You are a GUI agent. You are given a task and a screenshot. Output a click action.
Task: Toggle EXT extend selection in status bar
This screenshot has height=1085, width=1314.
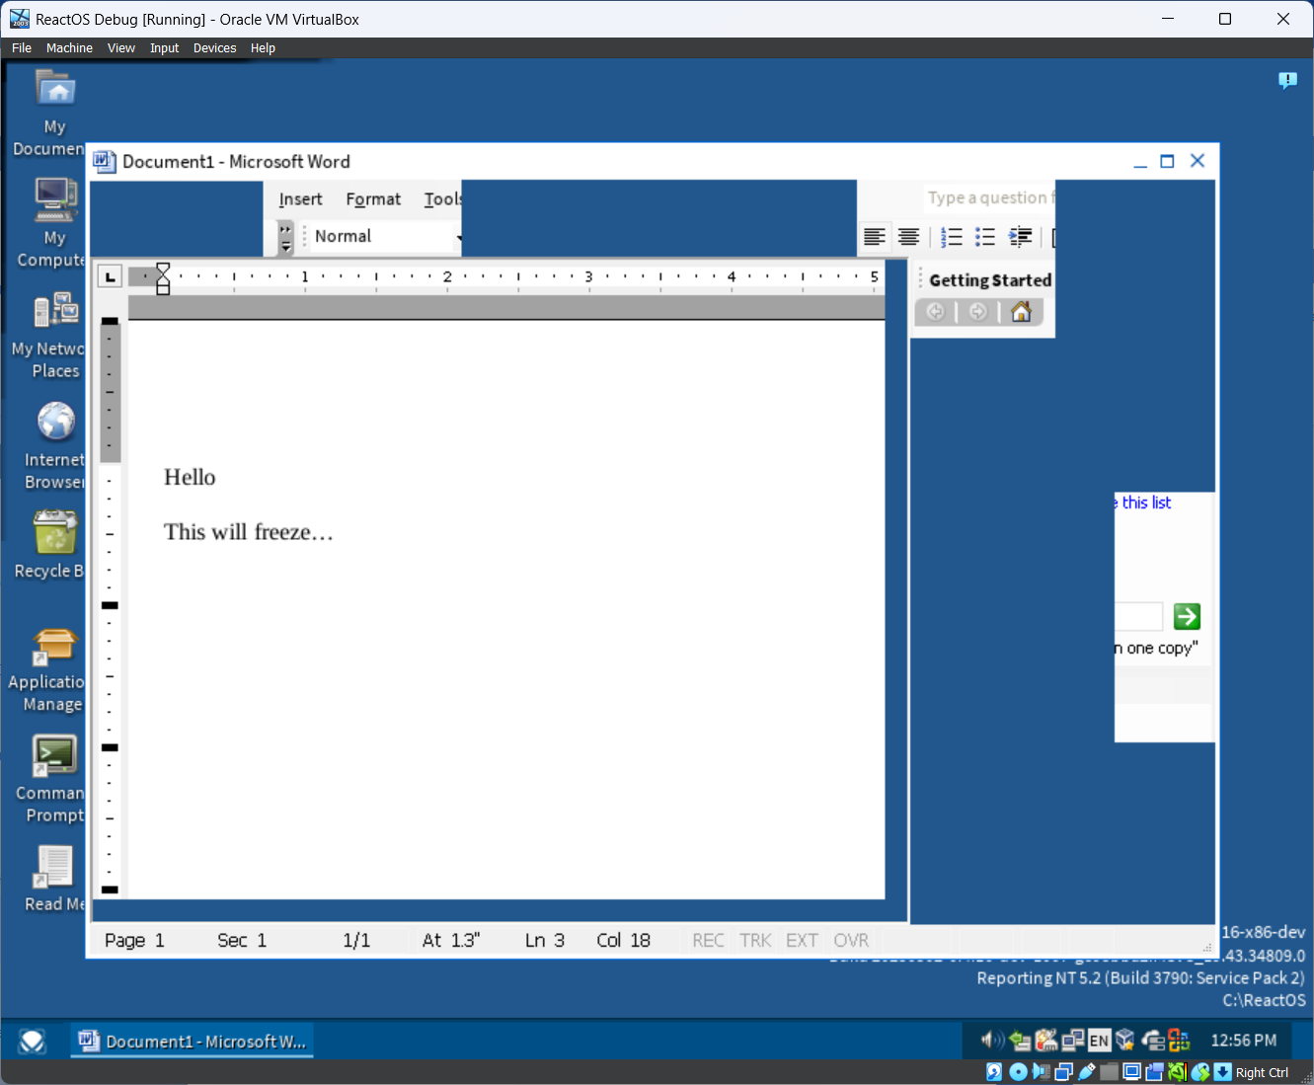point(802,941)
